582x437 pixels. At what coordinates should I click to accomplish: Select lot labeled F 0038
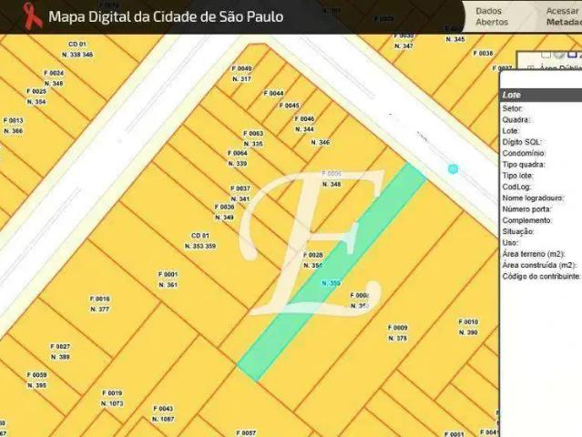pos(484,54)
